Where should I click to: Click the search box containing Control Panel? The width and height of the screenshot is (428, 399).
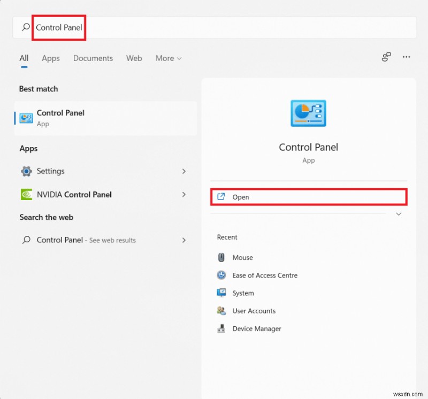(214, 27)
